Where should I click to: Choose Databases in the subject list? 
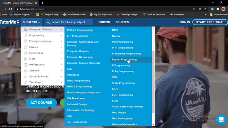tap(73, 75)
